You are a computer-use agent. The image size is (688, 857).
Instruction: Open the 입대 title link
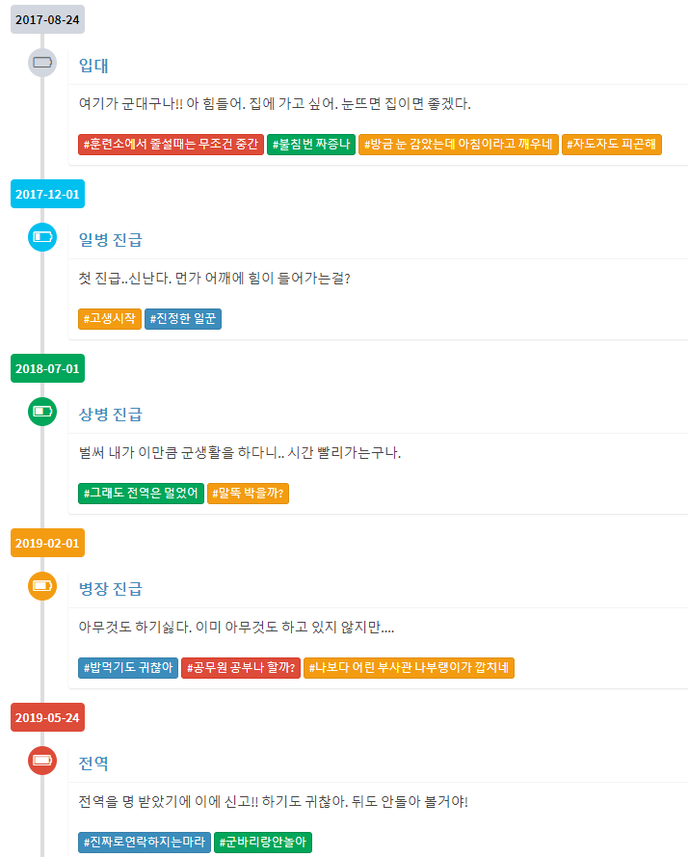tap(93, 66)
